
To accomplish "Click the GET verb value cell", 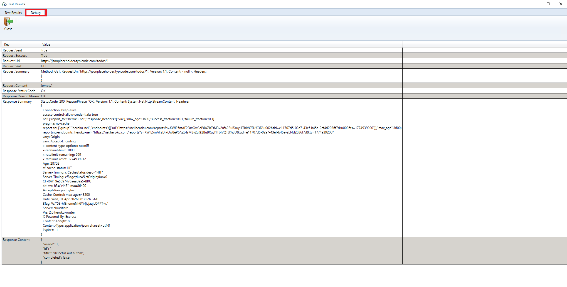I will click(x=221, y=66).
